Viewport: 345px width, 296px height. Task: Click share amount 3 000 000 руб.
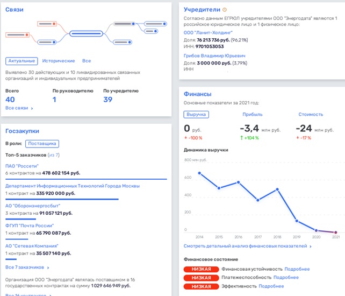(x=214, y=64)
